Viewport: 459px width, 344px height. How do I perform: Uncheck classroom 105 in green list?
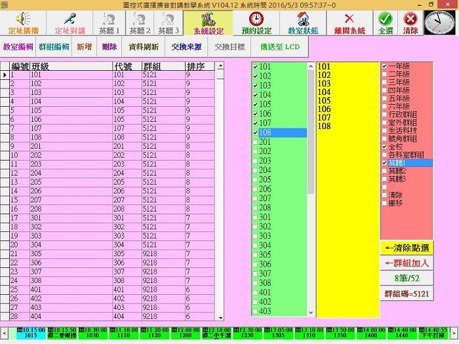[255, 104]
